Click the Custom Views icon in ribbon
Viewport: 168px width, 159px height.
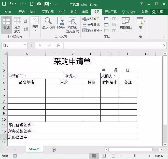coord(25,29)
